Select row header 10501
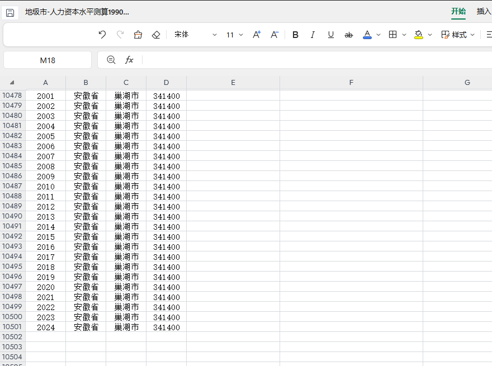The image size is (492, 366). 12,327
